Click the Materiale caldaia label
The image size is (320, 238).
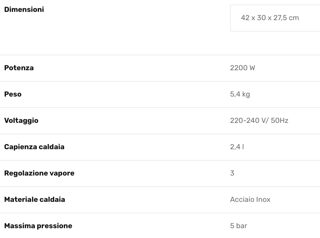click(x=35, y=200)
